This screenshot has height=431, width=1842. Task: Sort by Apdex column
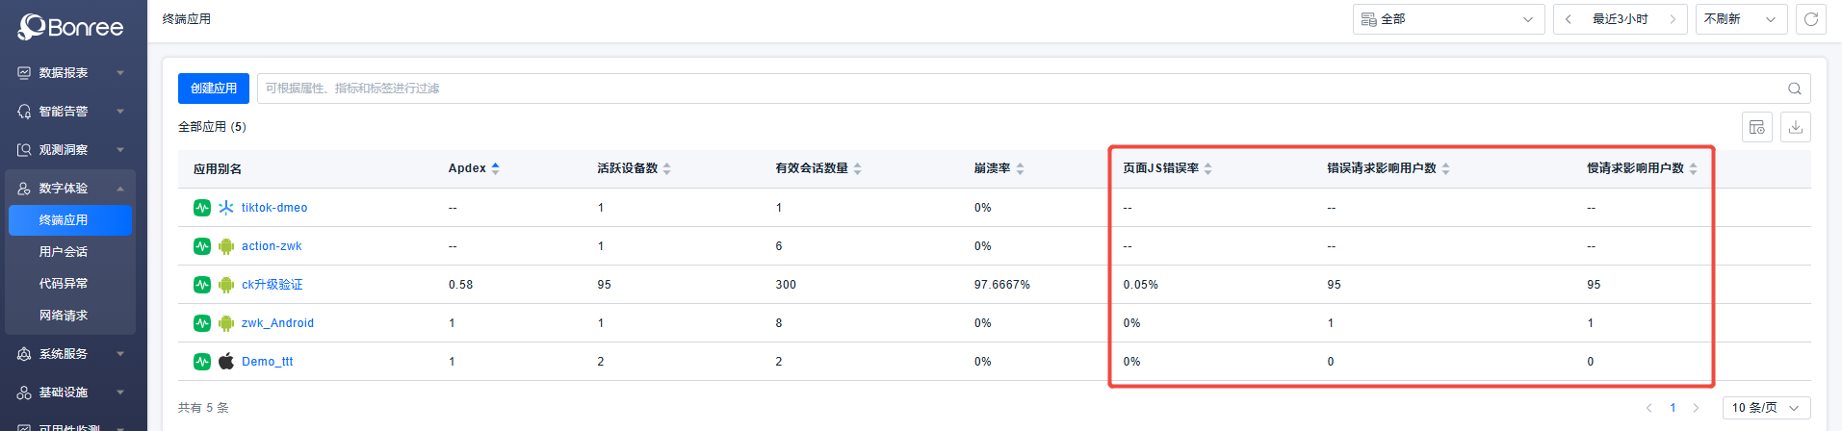click(495, 168)
